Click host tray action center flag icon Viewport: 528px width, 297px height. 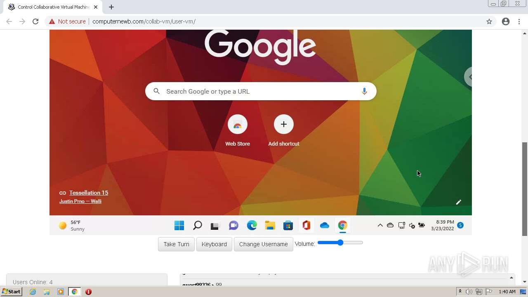tap(489, 292)
